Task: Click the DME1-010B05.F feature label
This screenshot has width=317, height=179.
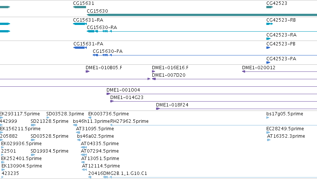Action: pos(104,68)
